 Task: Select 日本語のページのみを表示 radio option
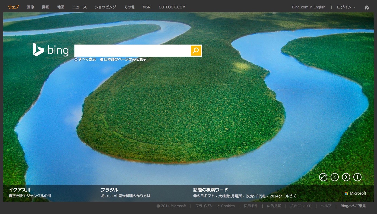[x=102, y=59]
